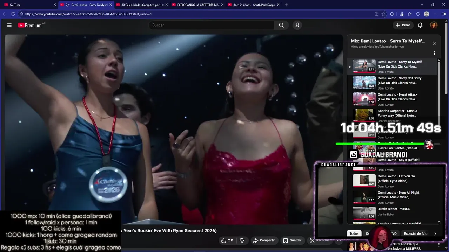Switch to 30 Celebridades Compiten tab
This screenshot has height=252, width=449.
click(142, 5)
